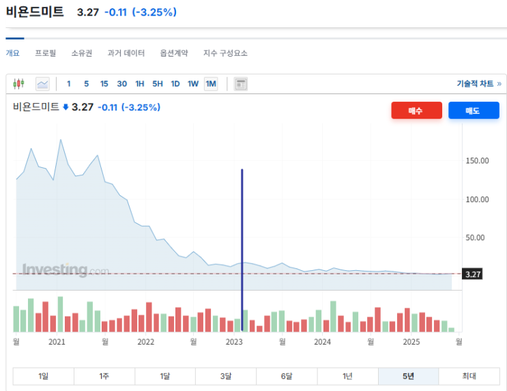Click the 2022 time axis label
This screenshot has height=391, width=507.
coord(146,342)
